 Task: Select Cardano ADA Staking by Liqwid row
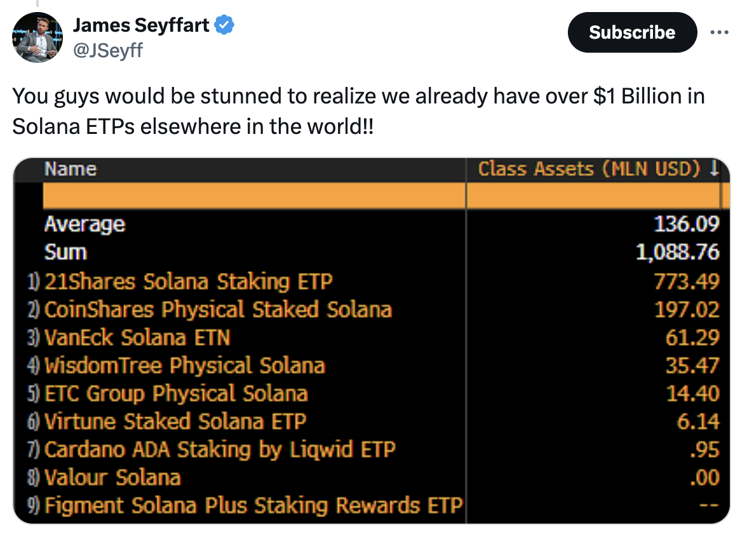220,449
